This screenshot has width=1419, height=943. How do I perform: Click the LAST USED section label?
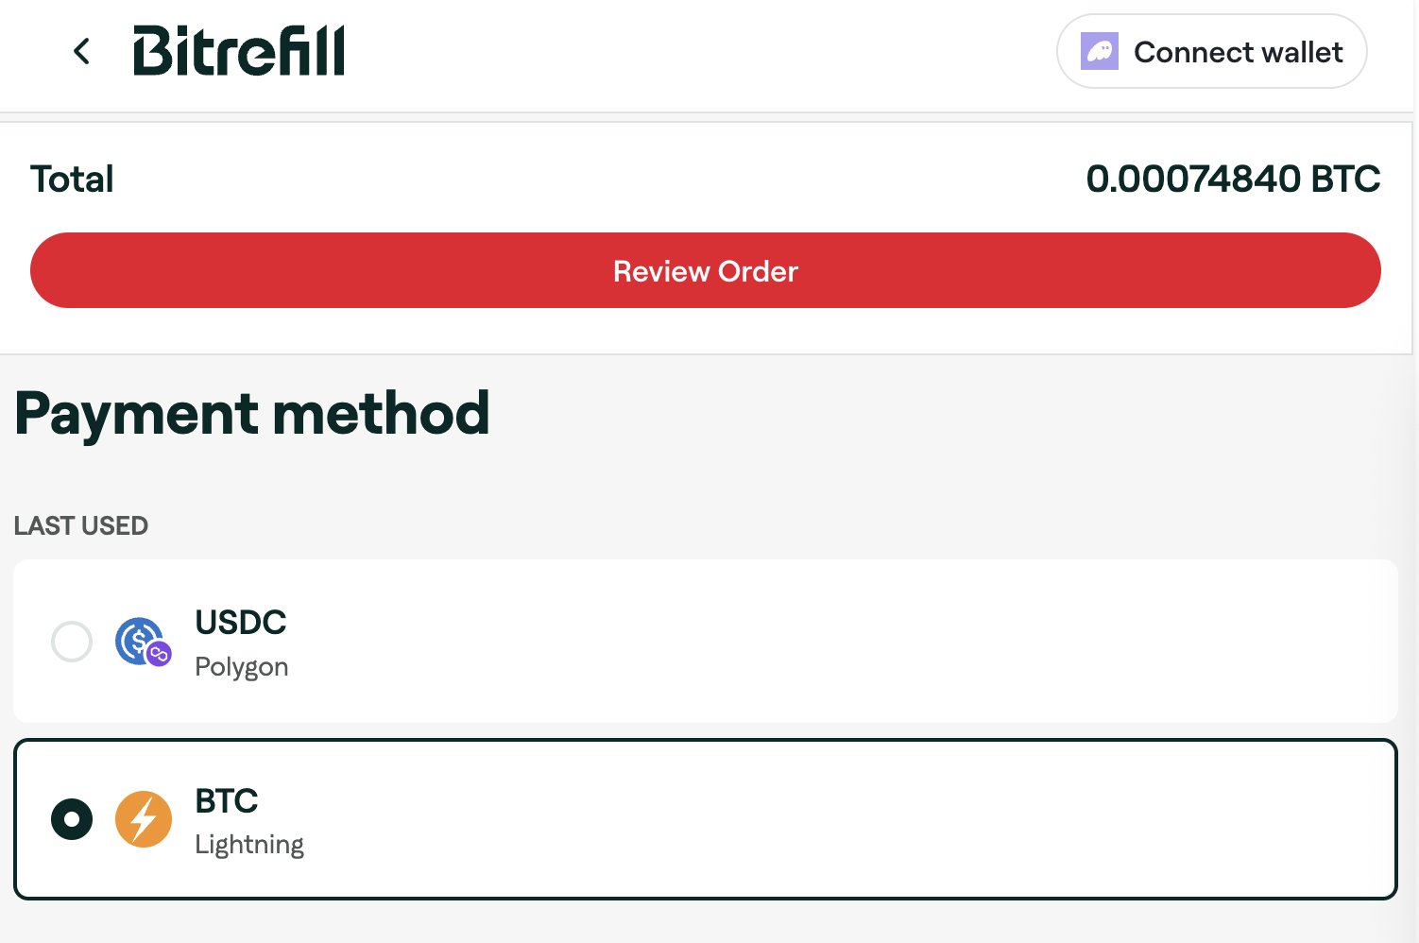[x=80, y=525]
